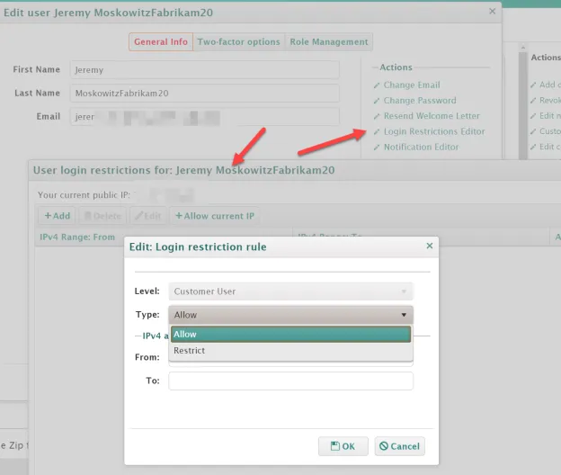Sort by IPv4 Range: From column header

tap(77, 237)
